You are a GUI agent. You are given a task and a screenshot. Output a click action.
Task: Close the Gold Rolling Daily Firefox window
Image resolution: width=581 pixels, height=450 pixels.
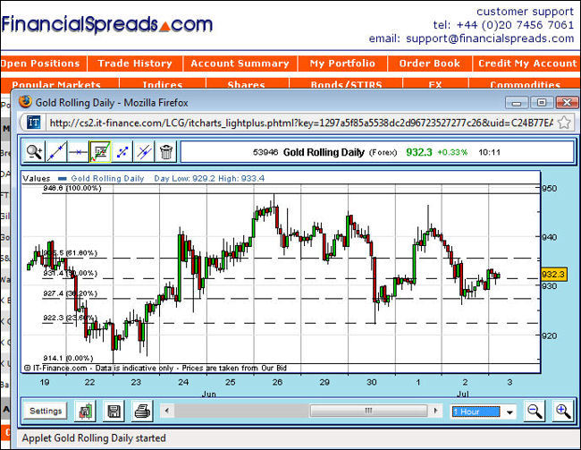click(x=567, y=102)
